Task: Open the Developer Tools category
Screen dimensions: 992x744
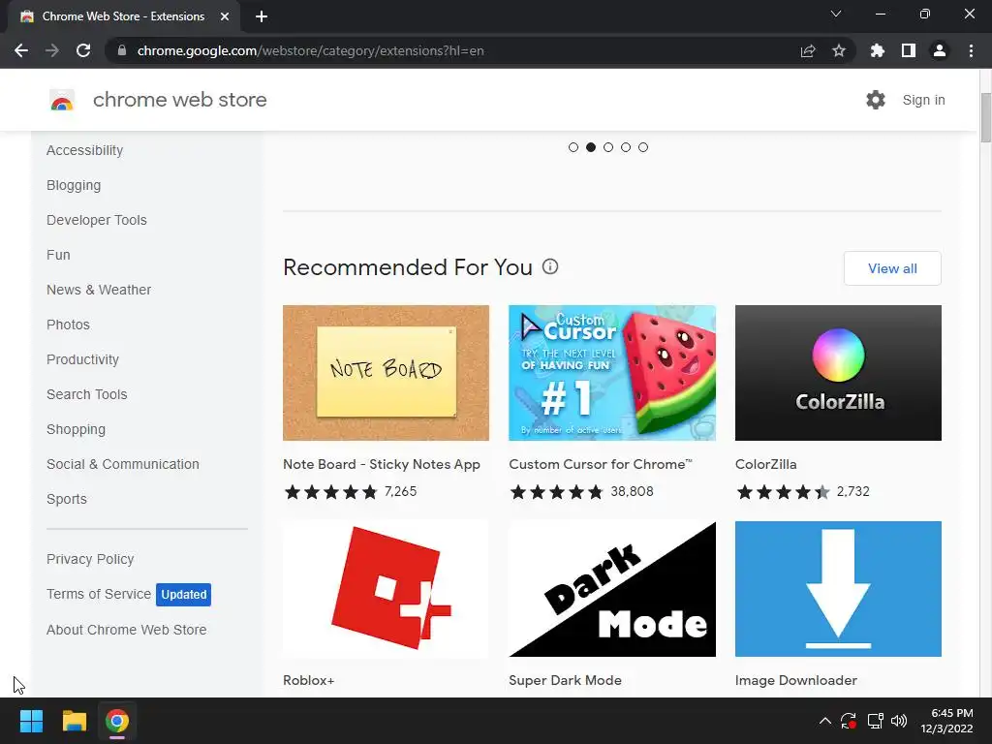Action: (97, 220)
